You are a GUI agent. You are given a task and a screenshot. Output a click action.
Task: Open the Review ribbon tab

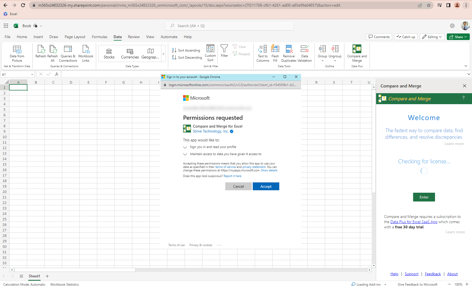[x=134, y=37]
